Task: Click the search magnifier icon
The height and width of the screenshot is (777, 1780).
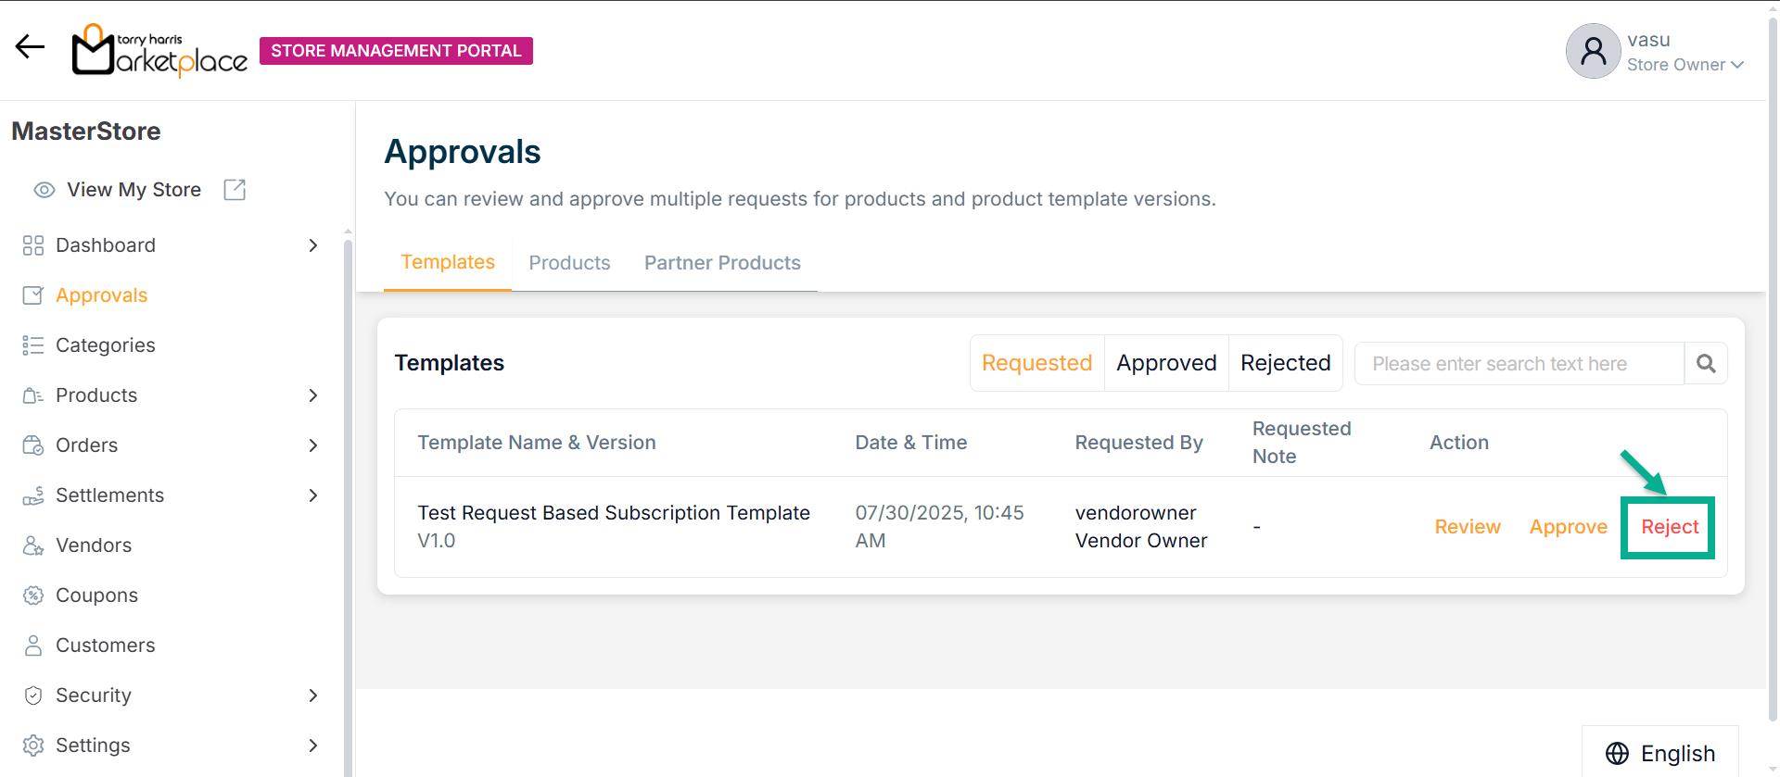Action: pyautogui.click(x=1706, y=364)
